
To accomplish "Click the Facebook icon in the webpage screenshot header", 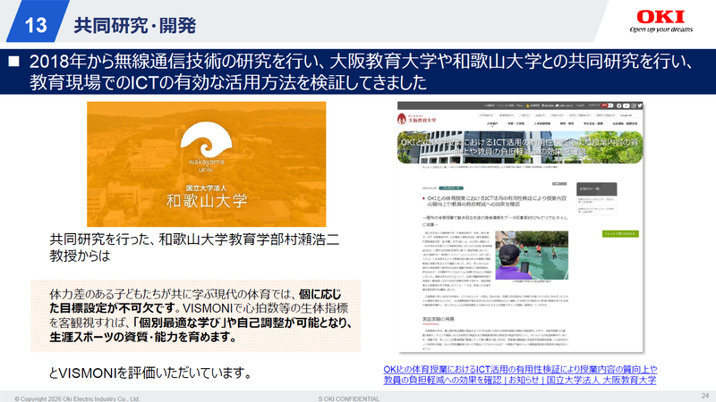I will [618, 105].
